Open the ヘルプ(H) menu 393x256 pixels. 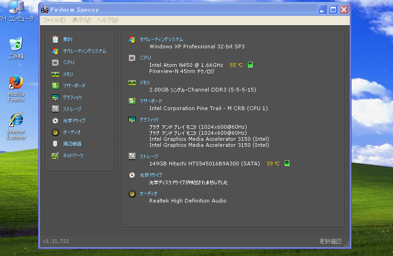pos(108,20)
